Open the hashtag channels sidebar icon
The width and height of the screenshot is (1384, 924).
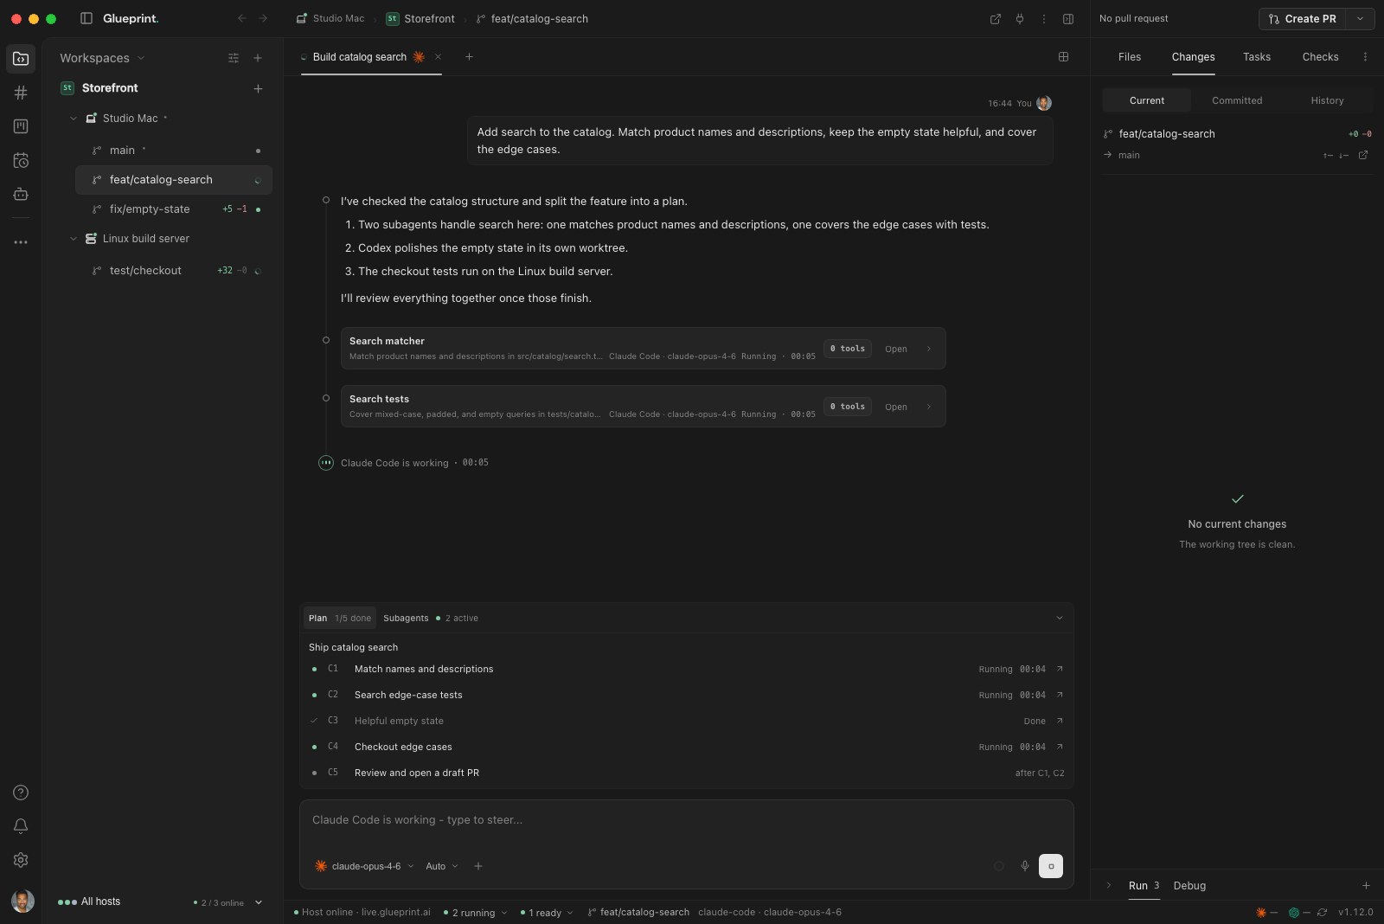coord(21,93)
